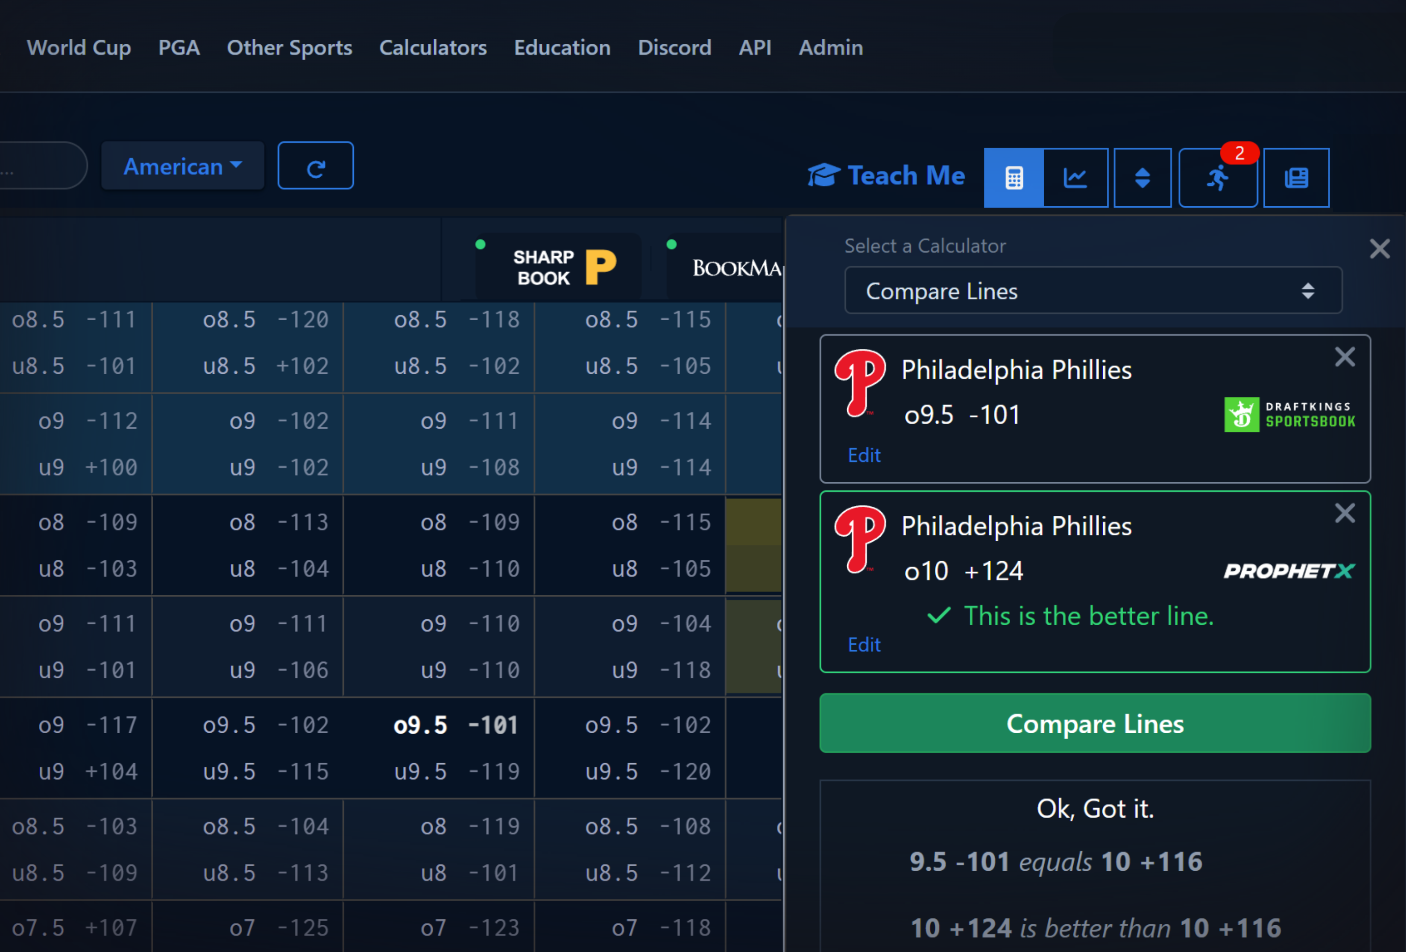The width and height of the screenshot is (1406, 952).
Task: Click the ProphetX logo
Action: (1289, 571)
